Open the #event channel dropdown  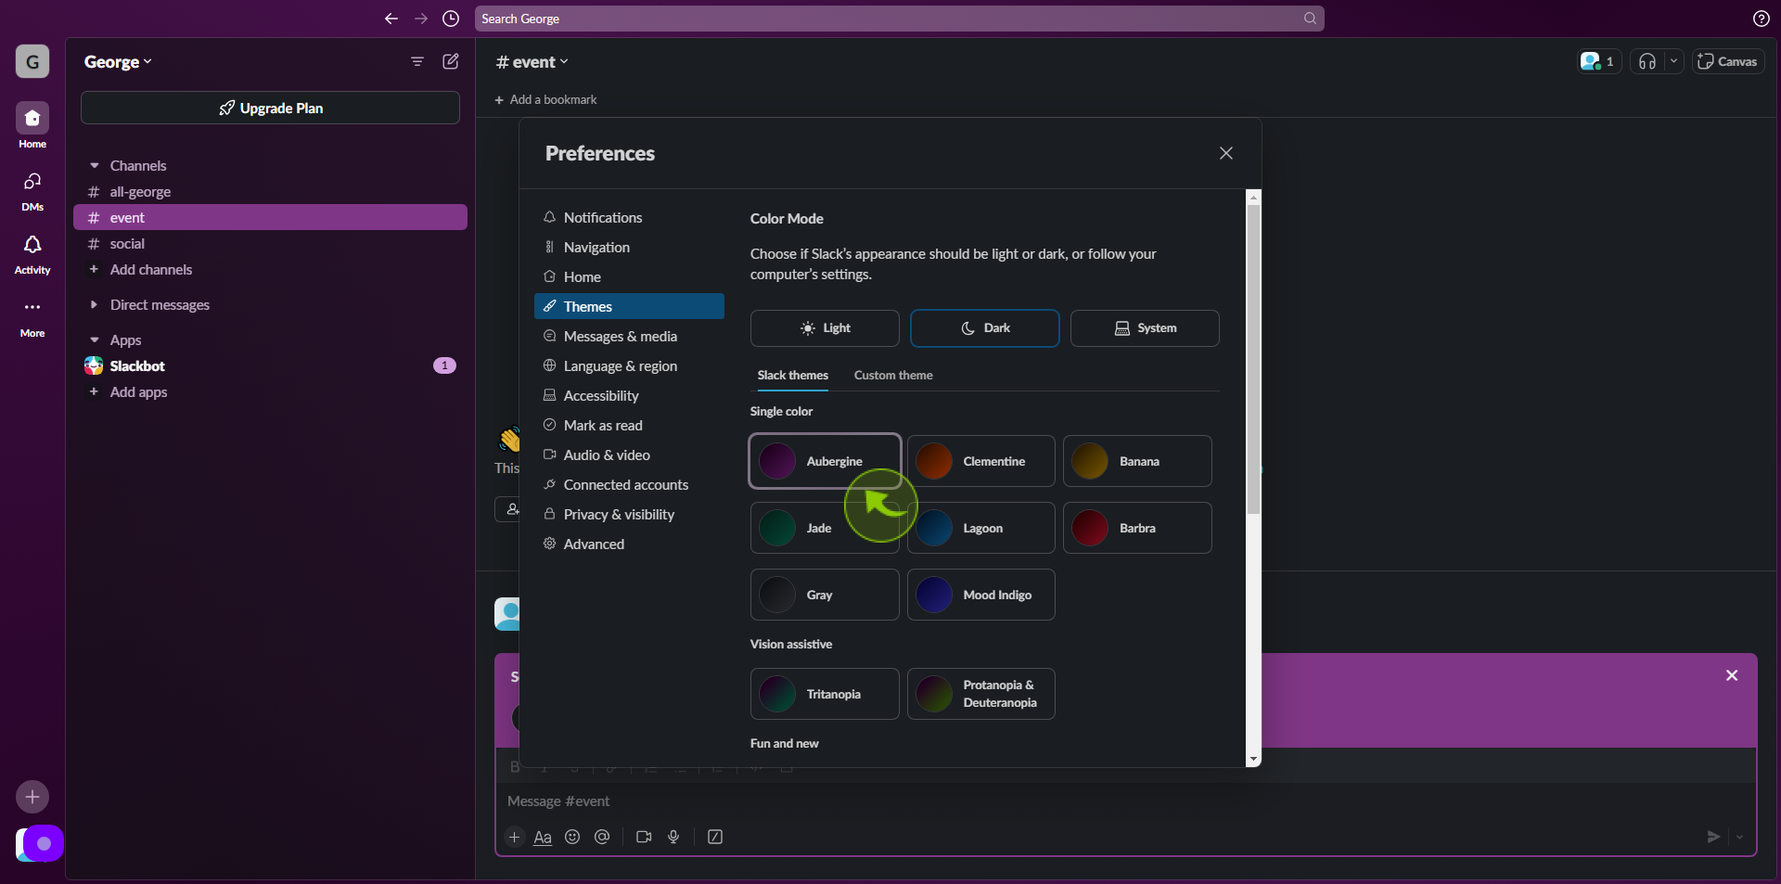click(x=532, y=62)
